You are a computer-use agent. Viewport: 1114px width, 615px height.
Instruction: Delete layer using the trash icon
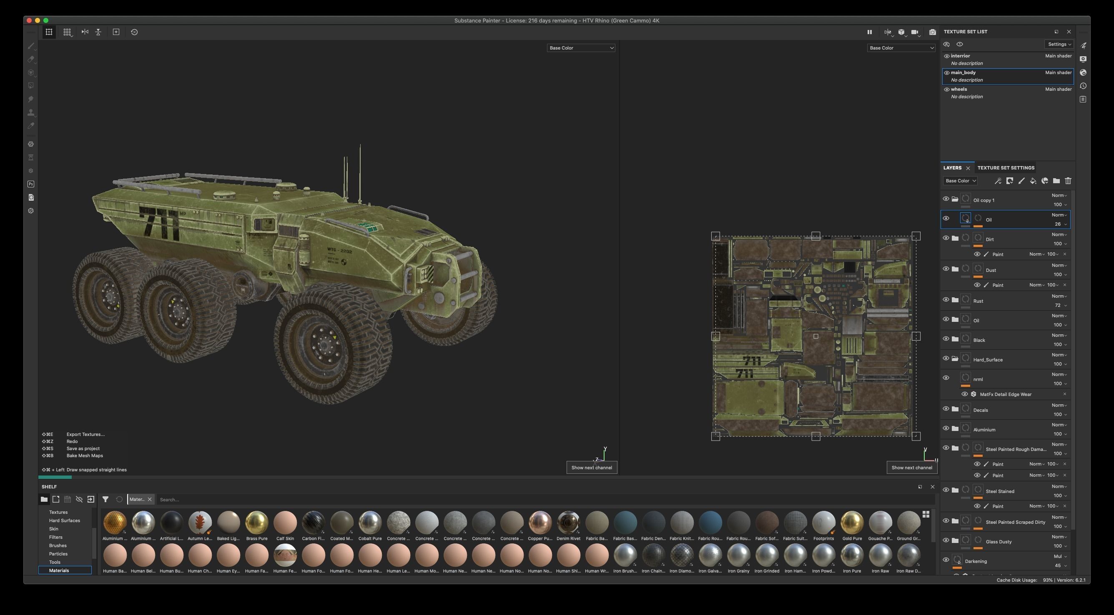click(1068, 181)
